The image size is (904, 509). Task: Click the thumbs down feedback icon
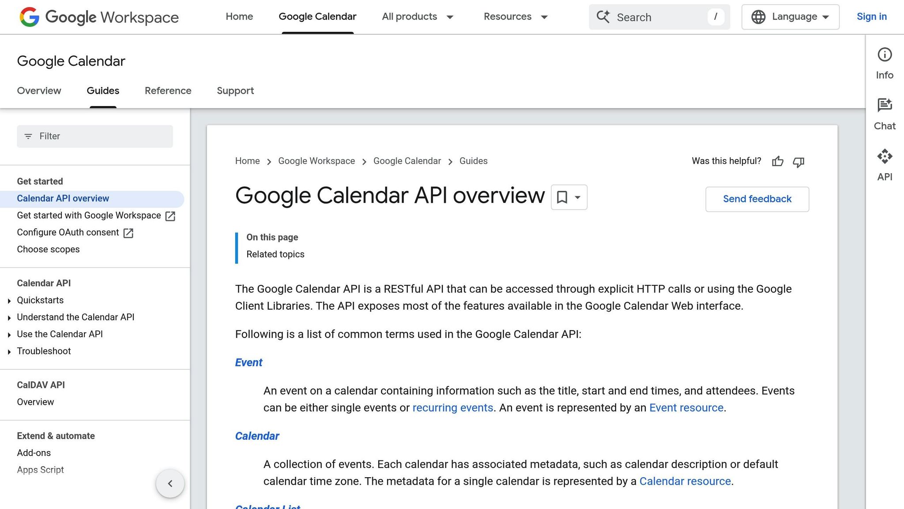coord(798,162)
